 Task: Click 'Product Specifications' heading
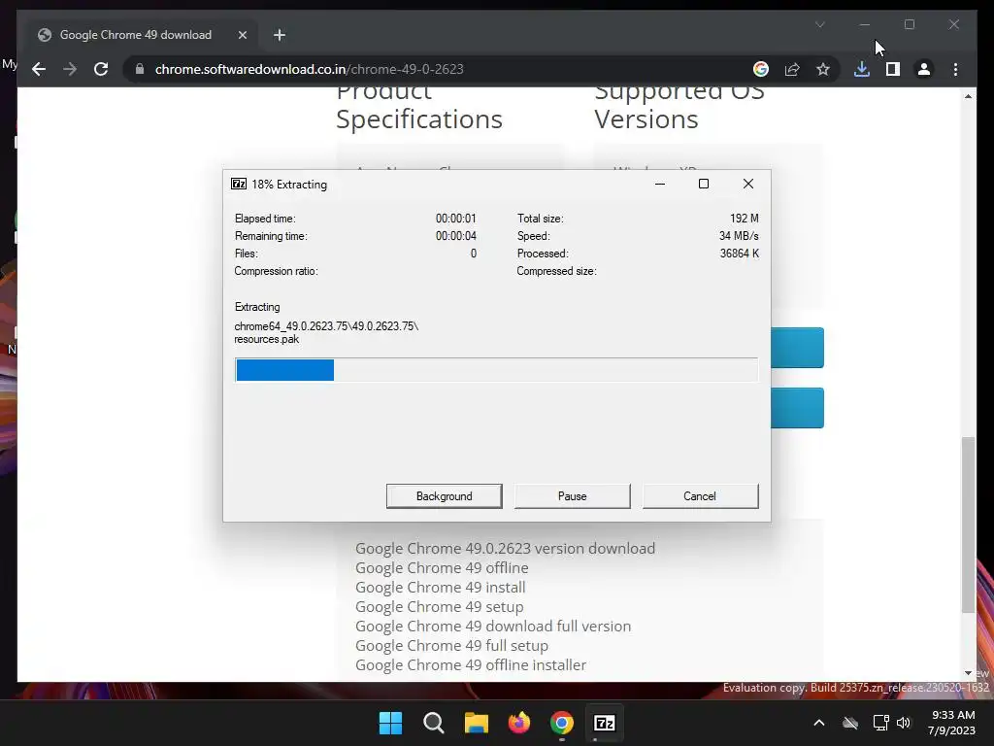pos(419,109)
